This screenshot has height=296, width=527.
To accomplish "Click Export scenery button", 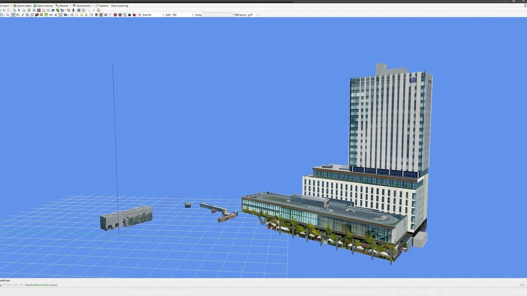I will (44, 6).
